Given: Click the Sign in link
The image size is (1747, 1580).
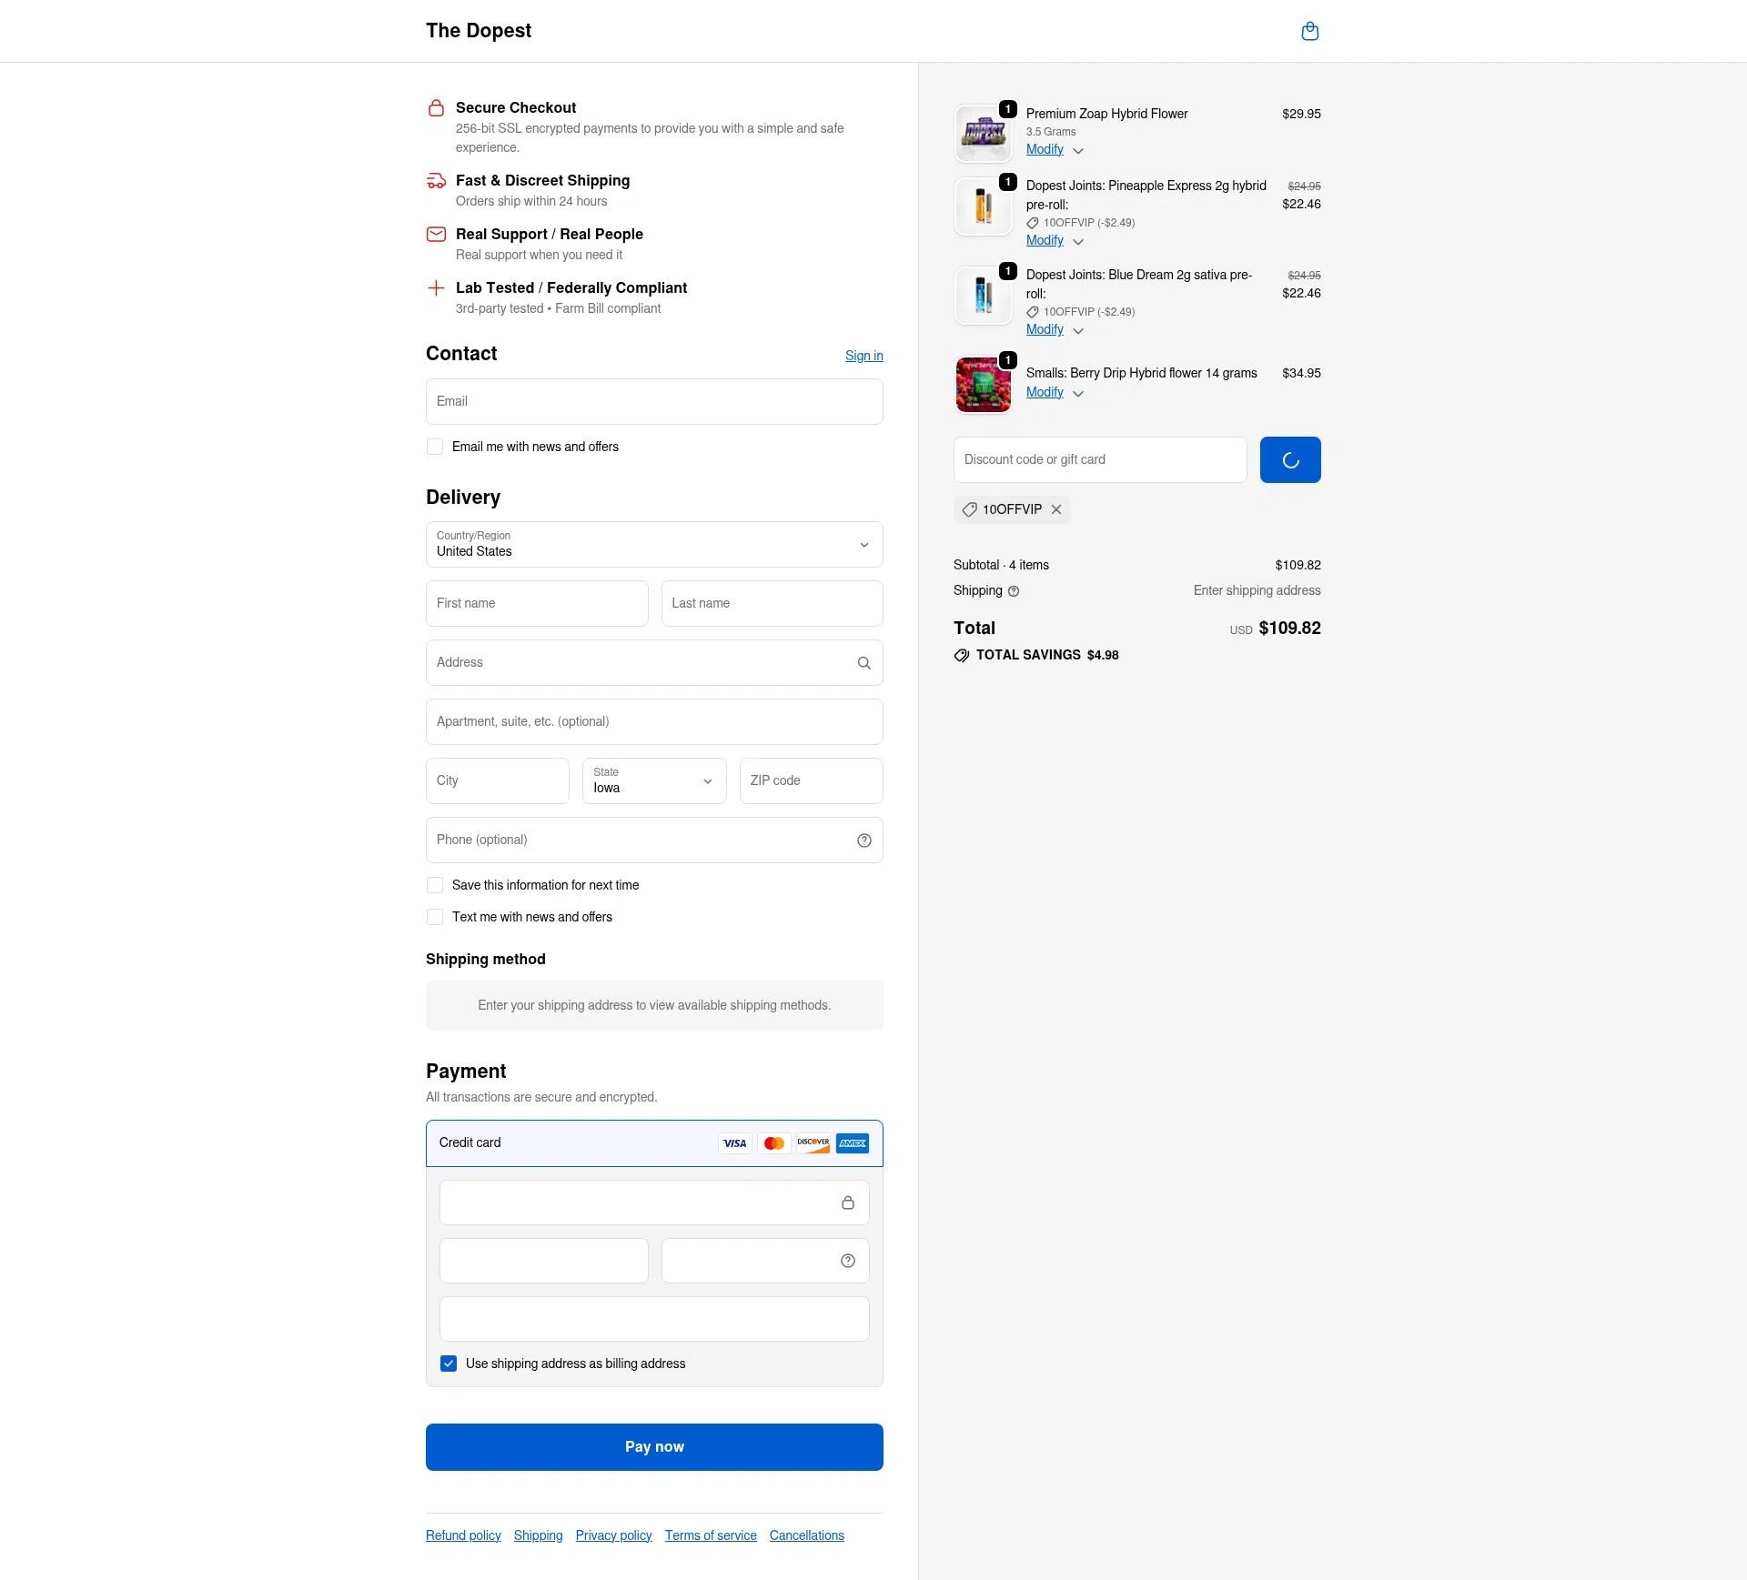Looking at the screenshot, I should (864, 356).
